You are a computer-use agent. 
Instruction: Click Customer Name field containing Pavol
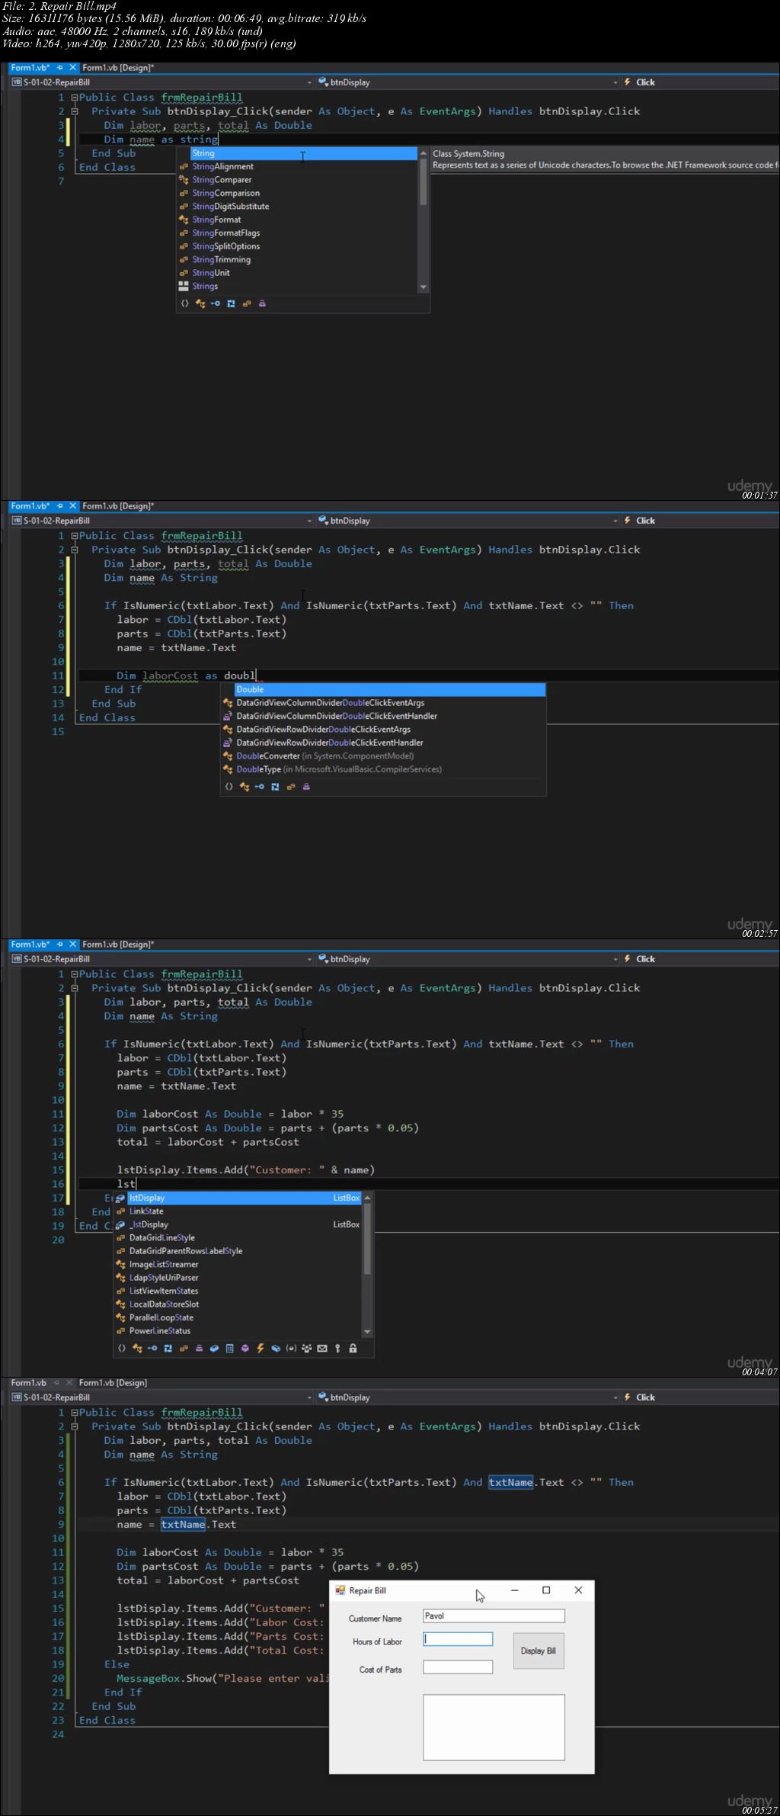tap(494, 1615)
